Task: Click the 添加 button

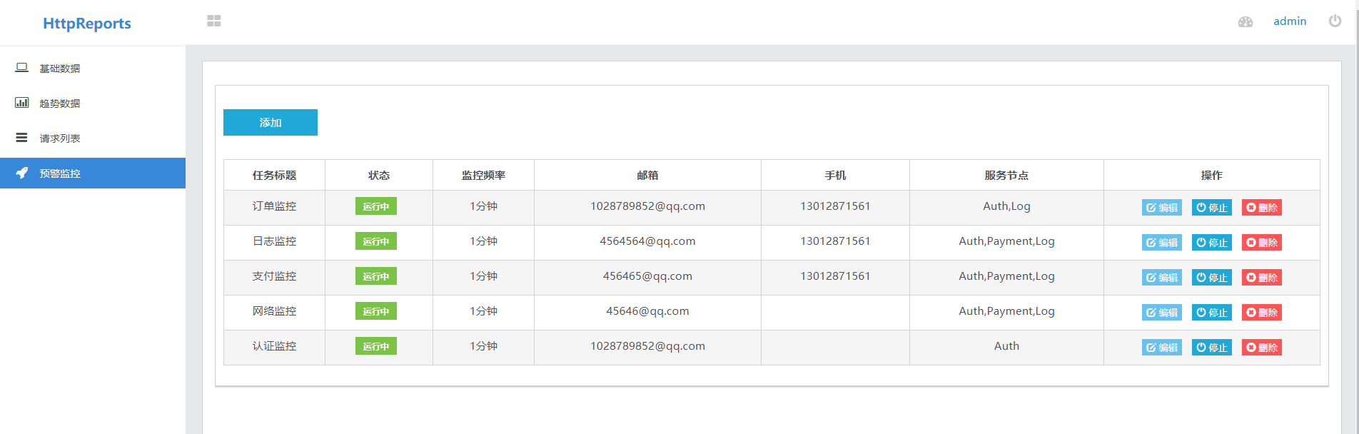Action: coord(271,123)
